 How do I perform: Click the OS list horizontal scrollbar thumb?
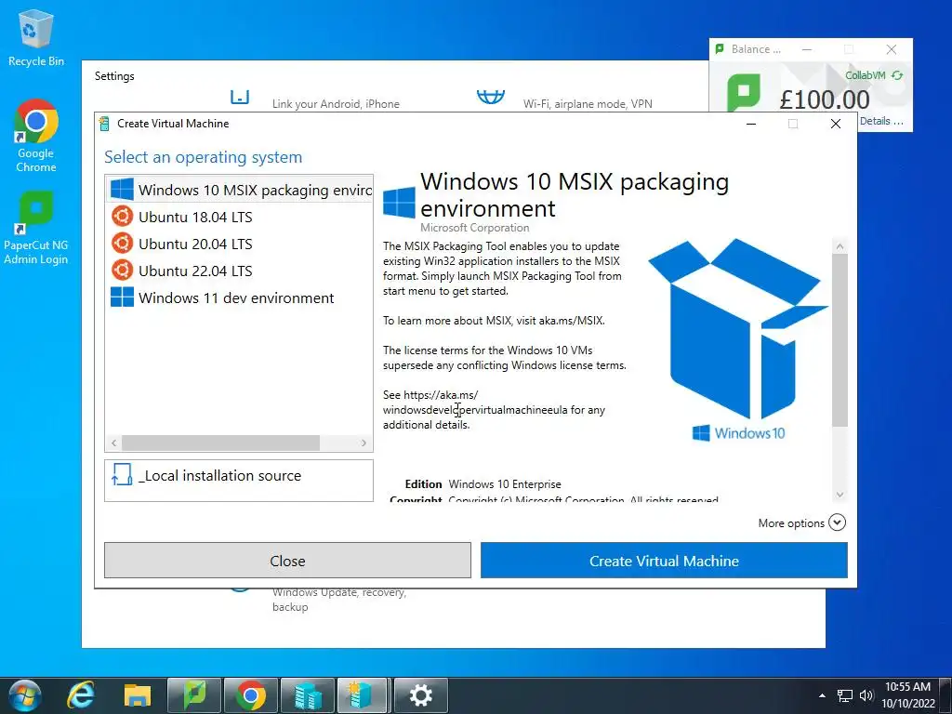coord(220,443)
